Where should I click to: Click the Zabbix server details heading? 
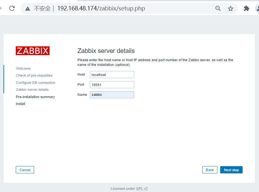(106, 51)
